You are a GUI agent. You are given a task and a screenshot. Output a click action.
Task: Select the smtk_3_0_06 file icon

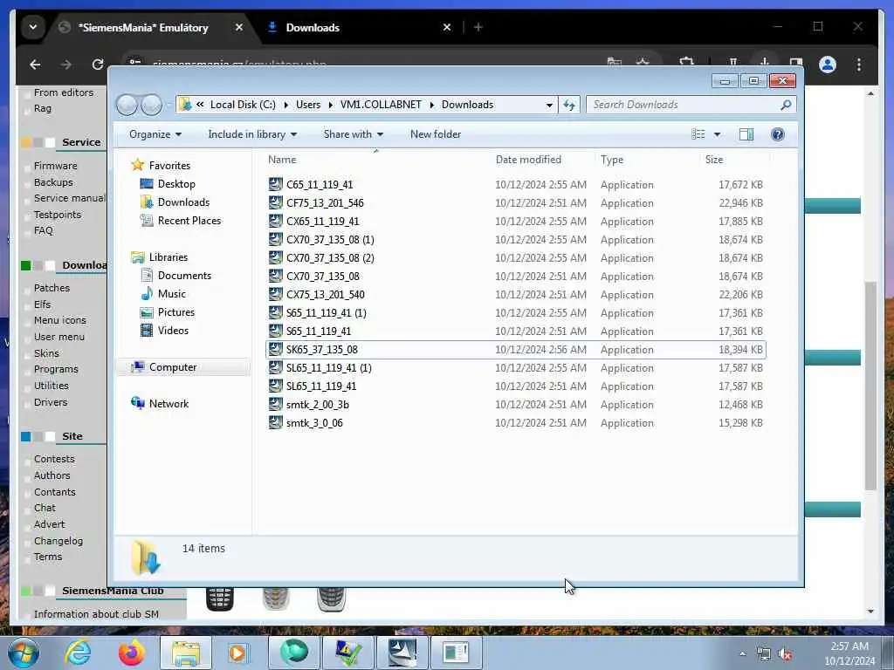click(x=275, y=422)
